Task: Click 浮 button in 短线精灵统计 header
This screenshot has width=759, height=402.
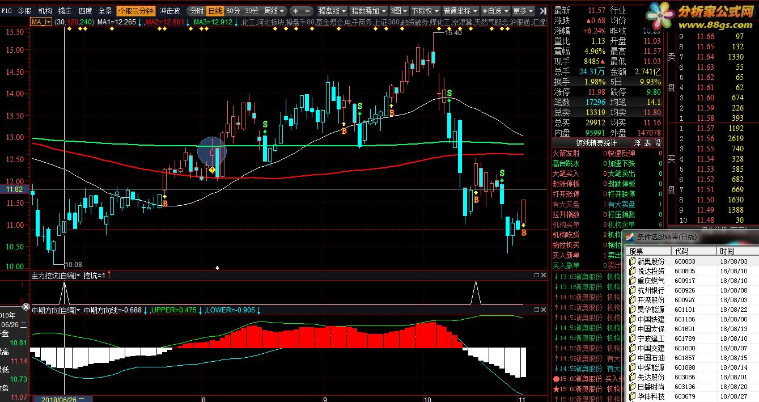Action: point(638,143)
